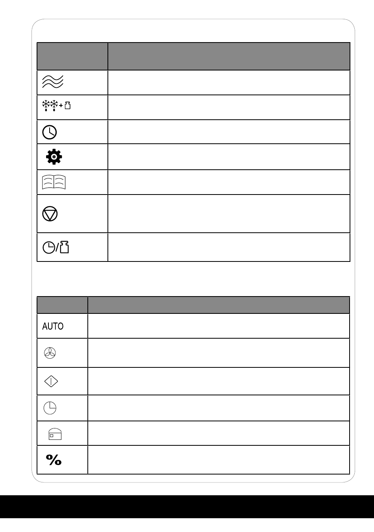The width and height of the screenshot is (374, 532).
Task: Click description cell beside AUTO symbol
Action: 218,326
